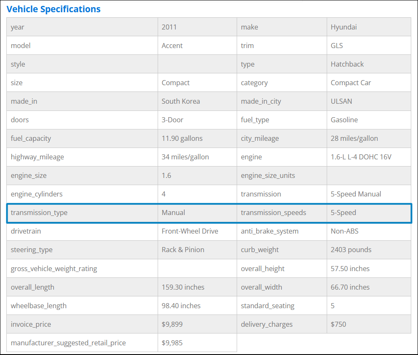Viewport: 418px width, 355px height.
Task: Select the South Korea made_in value
Action: (x=181, y=101)
